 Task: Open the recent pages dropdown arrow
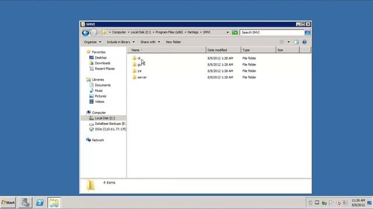100,33
